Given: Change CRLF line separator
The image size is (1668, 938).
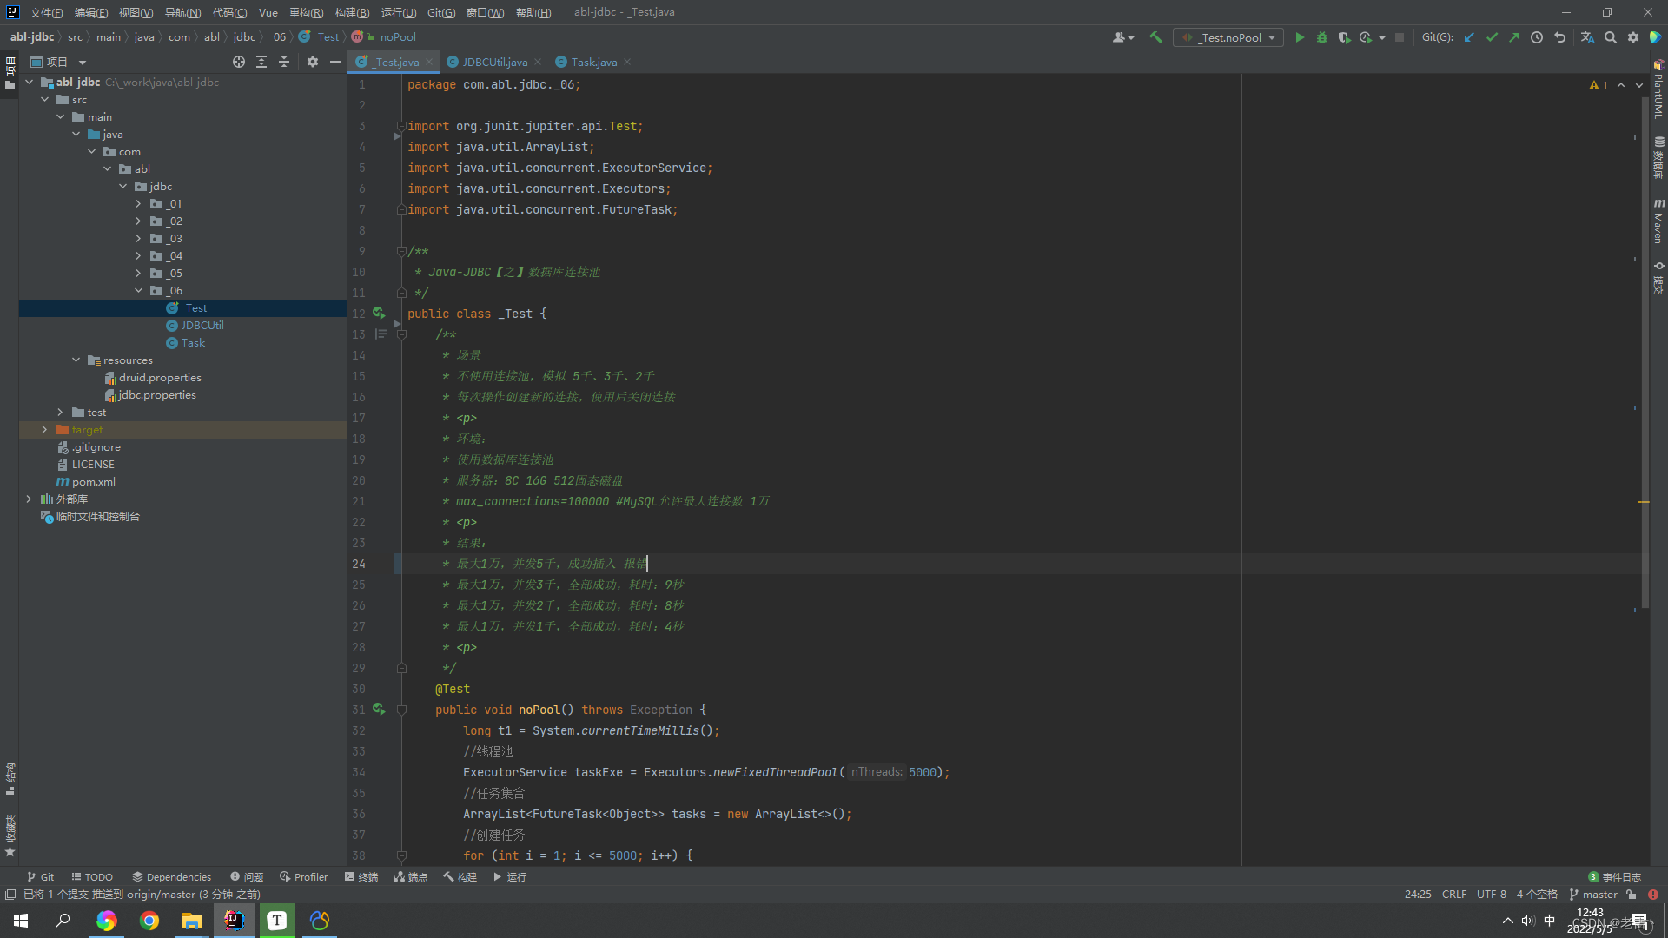Looking at the screenshot, I should (x=1454, y=895).
